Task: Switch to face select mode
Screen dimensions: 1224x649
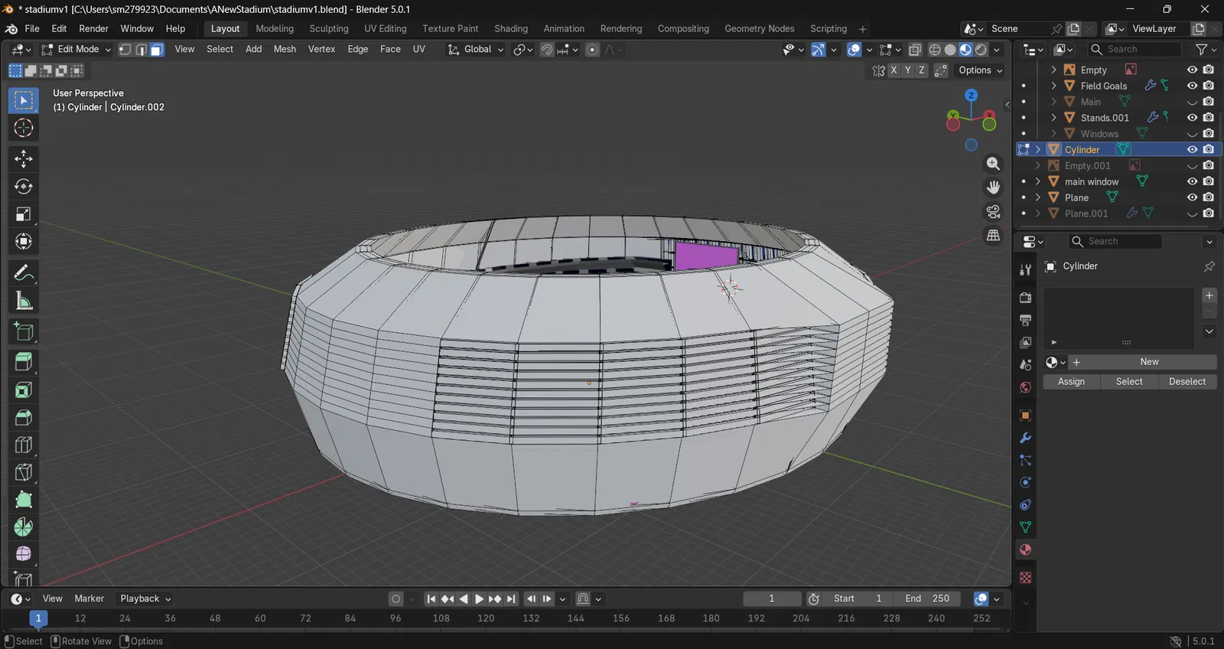Action: [157, 50]
